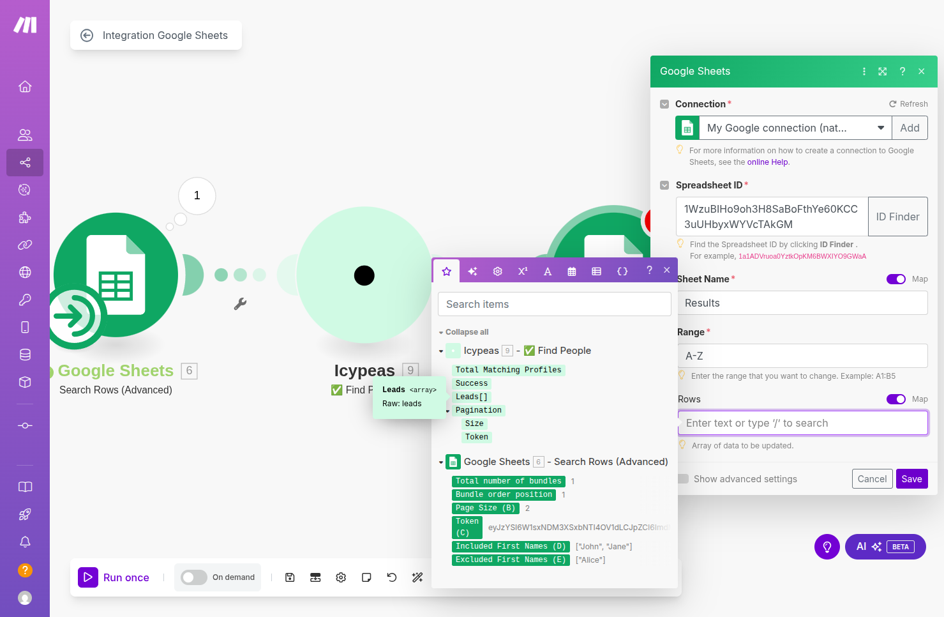944x617 pixels.
Task: Click the ID Finder button
Action: [898, 217]
